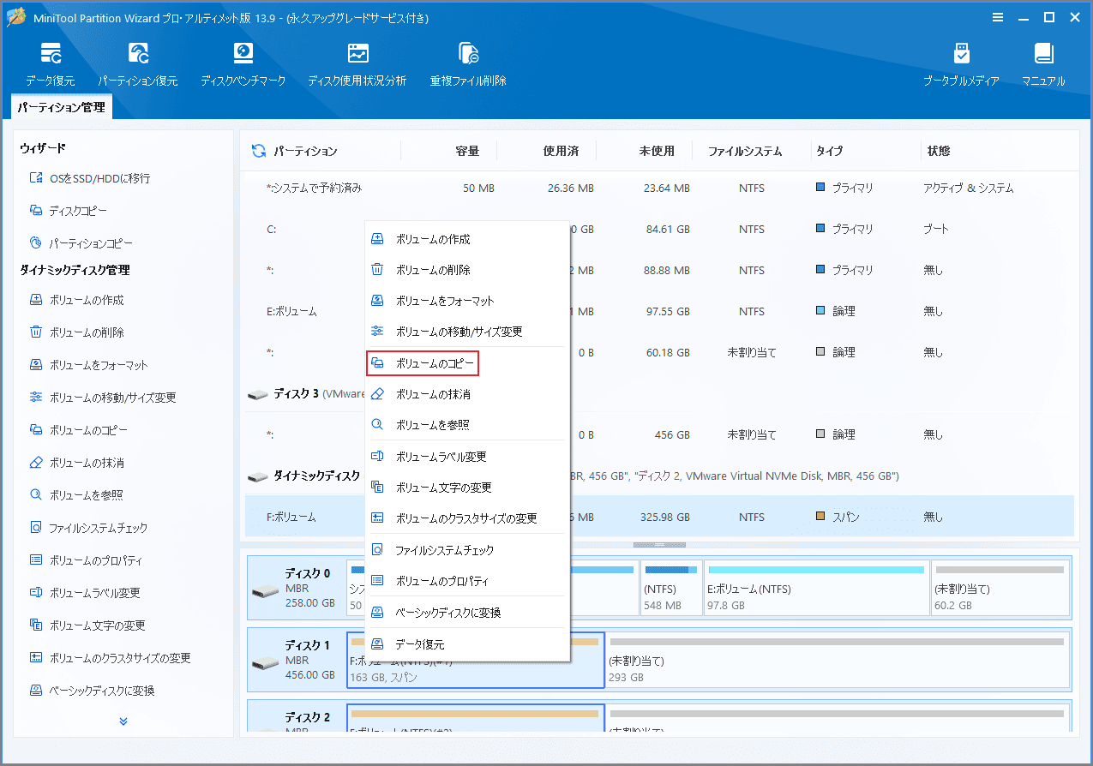1093x766 pixels.
Task: Open the マニュアル icon
Action: pos(1043,63)
